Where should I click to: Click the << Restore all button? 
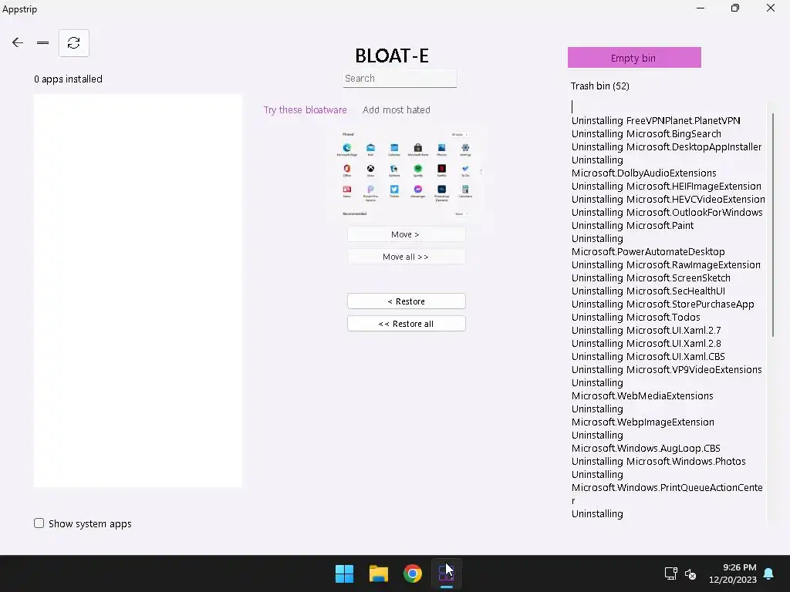coord(406,324)
